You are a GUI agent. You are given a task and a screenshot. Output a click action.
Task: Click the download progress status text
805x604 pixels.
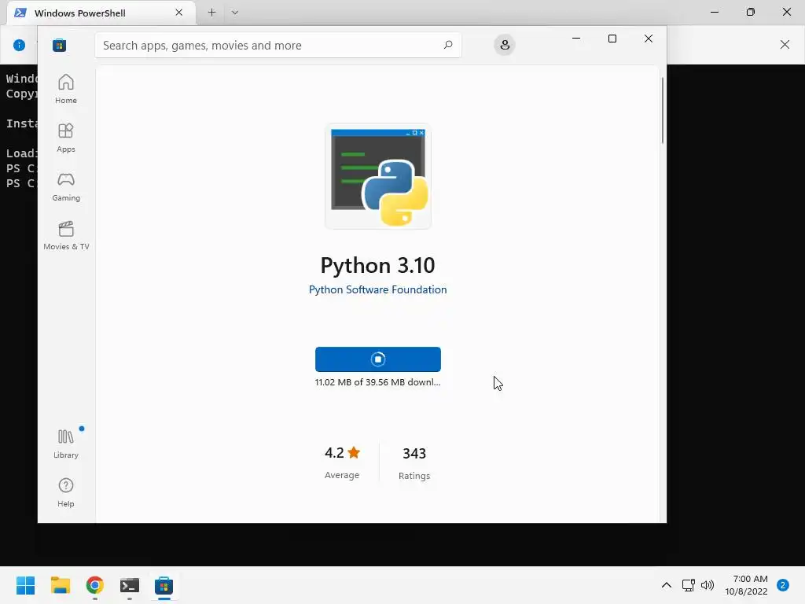click(378, 382)
